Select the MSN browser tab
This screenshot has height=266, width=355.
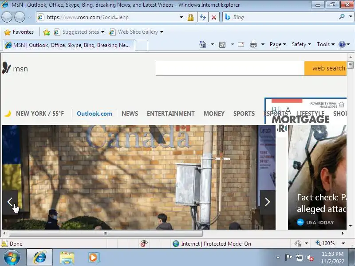pos(69,45)
